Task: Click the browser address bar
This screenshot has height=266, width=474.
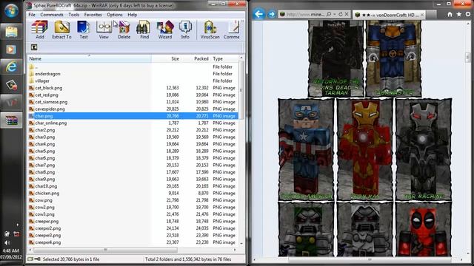Action: click(305, 14)
